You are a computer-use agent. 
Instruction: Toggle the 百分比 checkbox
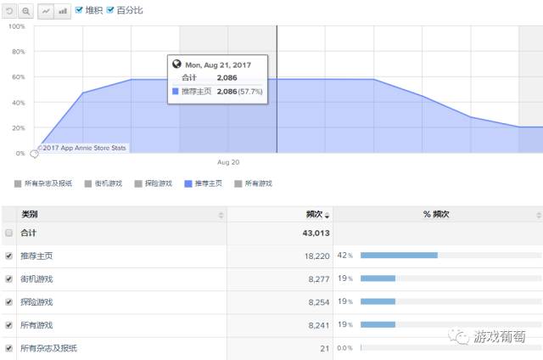(x=110, y=10)
